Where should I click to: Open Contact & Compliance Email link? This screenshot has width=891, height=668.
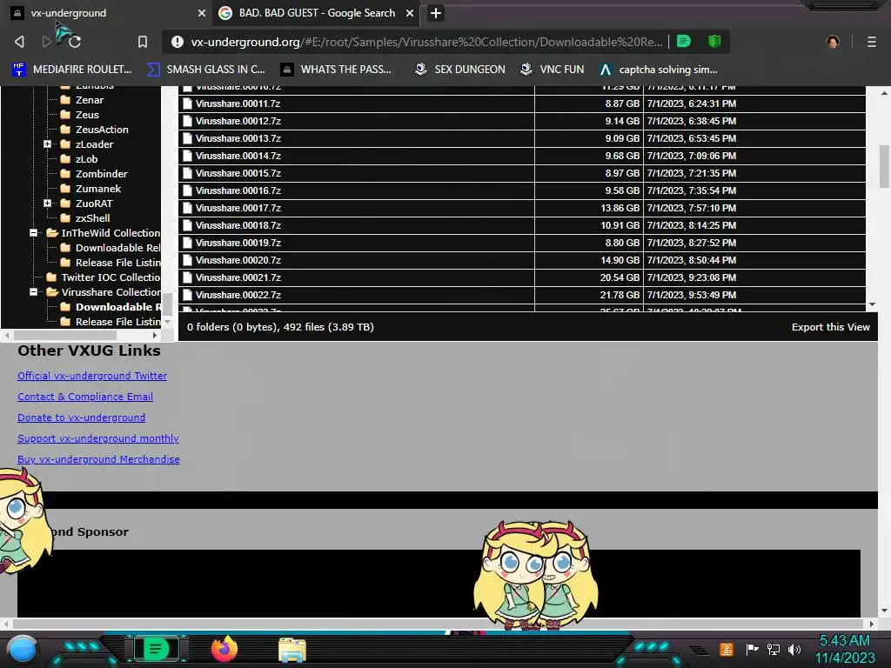[x=85, y=397]
